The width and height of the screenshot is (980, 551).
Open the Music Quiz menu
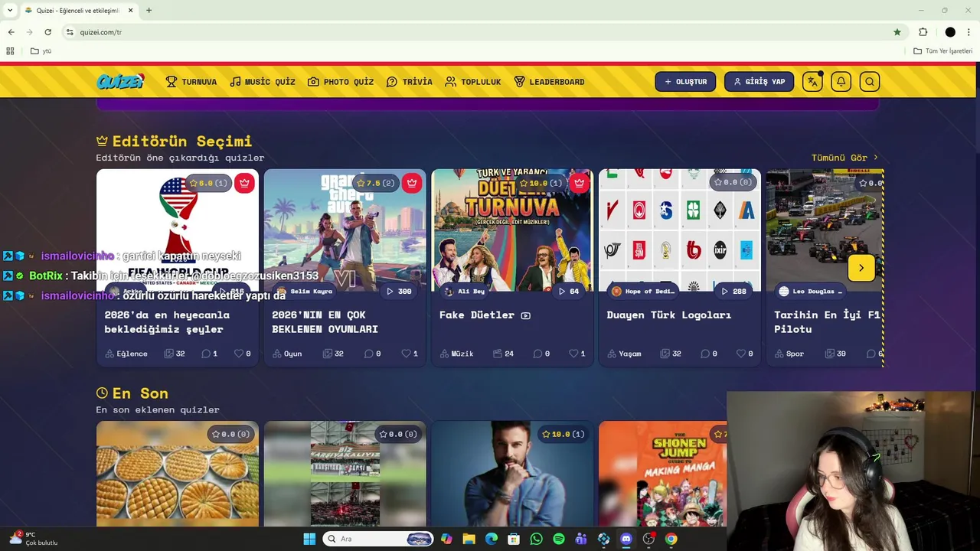263,82
